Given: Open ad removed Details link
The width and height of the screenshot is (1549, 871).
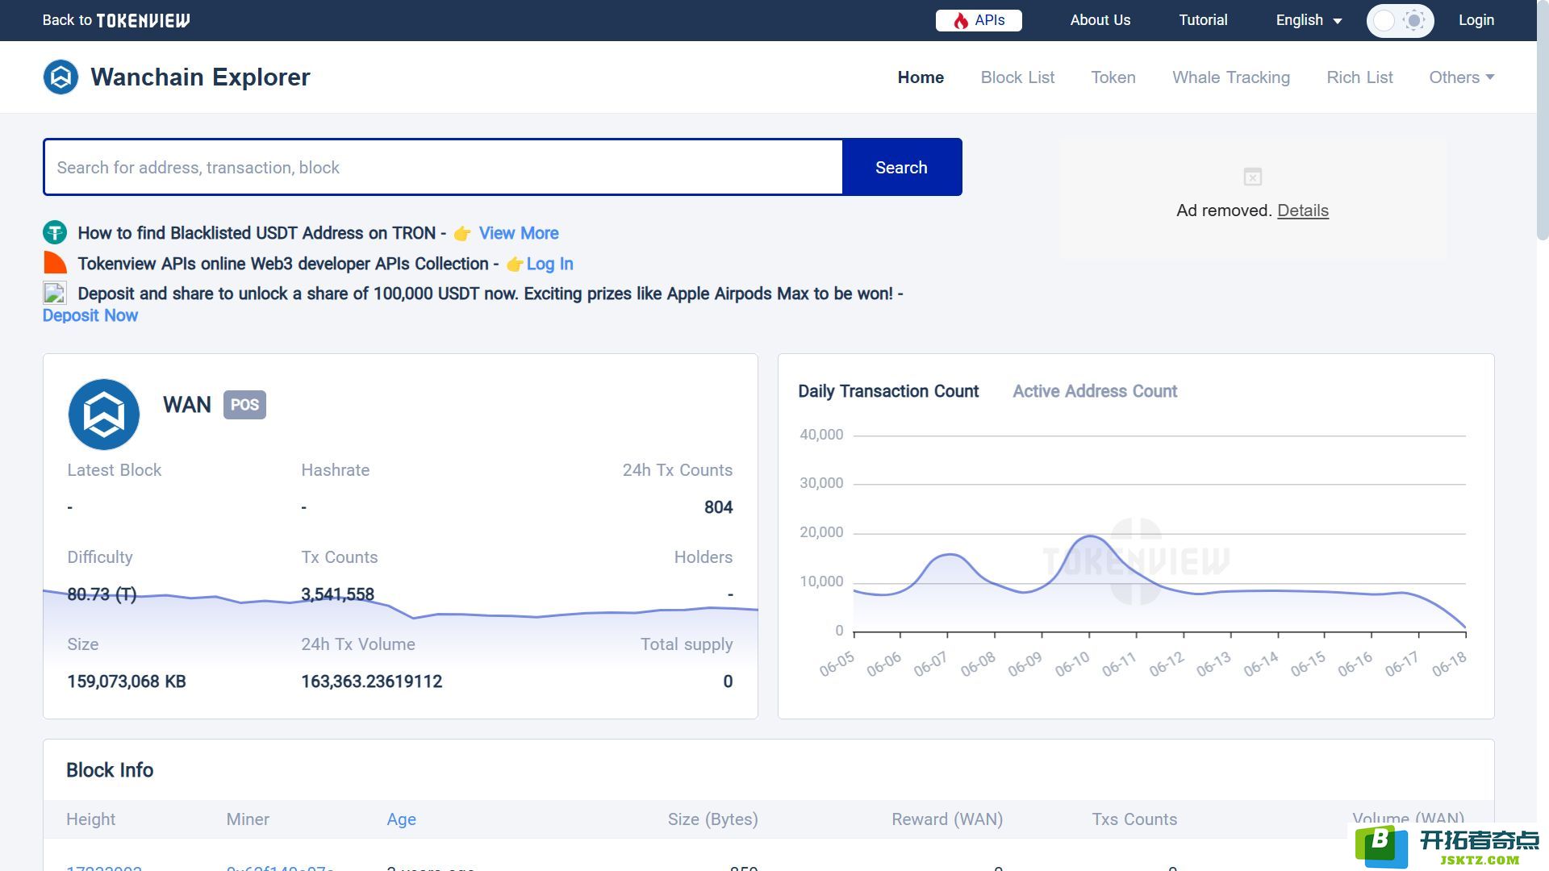Looking at the screenshot, I should pyautogui.click(x=1303, y=210).
